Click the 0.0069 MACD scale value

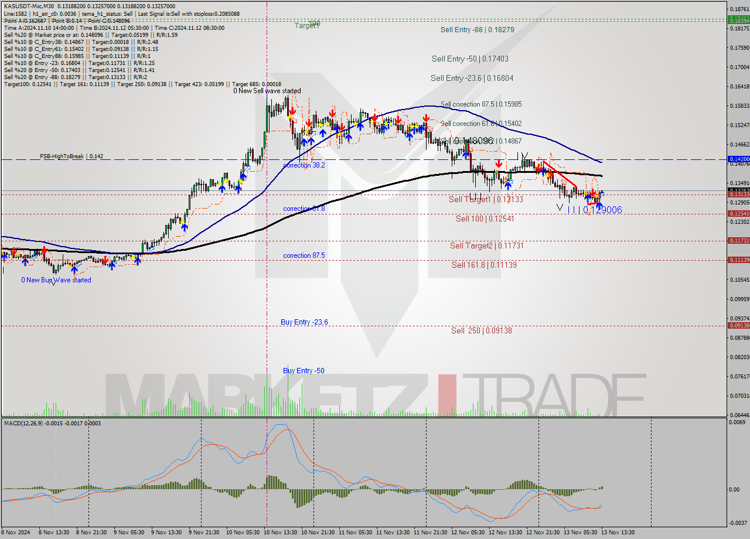click(737, 422)
